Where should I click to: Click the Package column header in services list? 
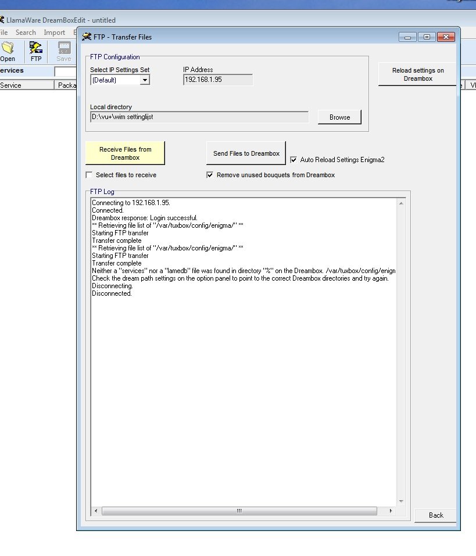(x=66, y=85)
